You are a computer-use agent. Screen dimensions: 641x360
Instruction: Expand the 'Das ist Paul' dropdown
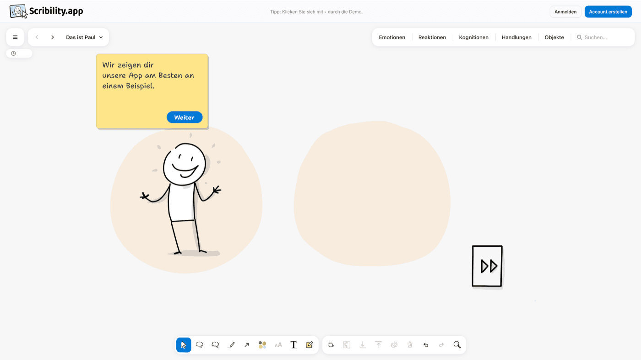(85, 37)
